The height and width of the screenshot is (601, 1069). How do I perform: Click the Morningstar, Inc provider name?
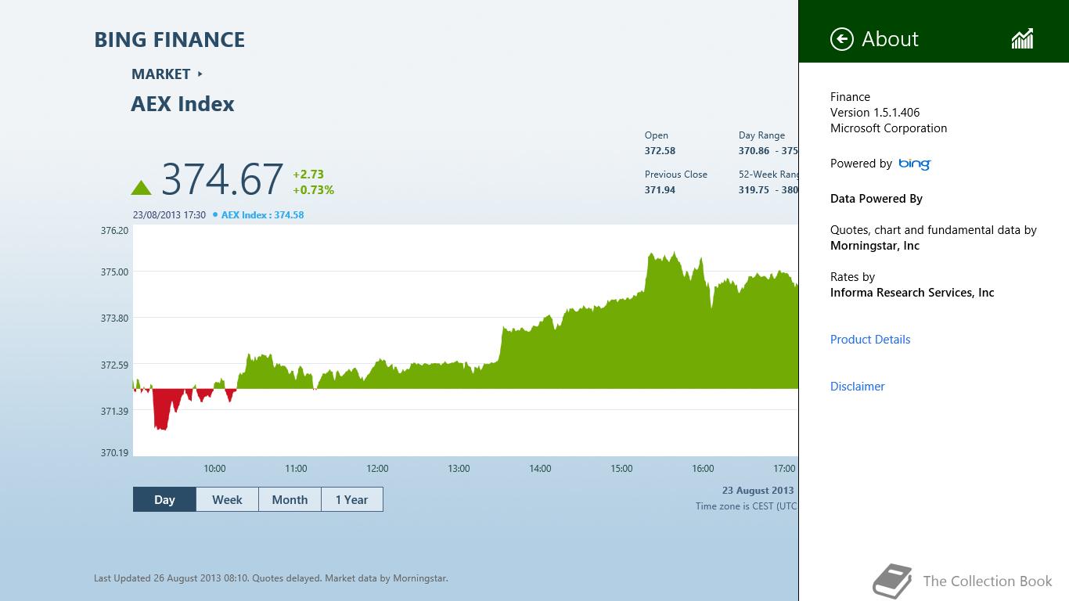point(875,246)
